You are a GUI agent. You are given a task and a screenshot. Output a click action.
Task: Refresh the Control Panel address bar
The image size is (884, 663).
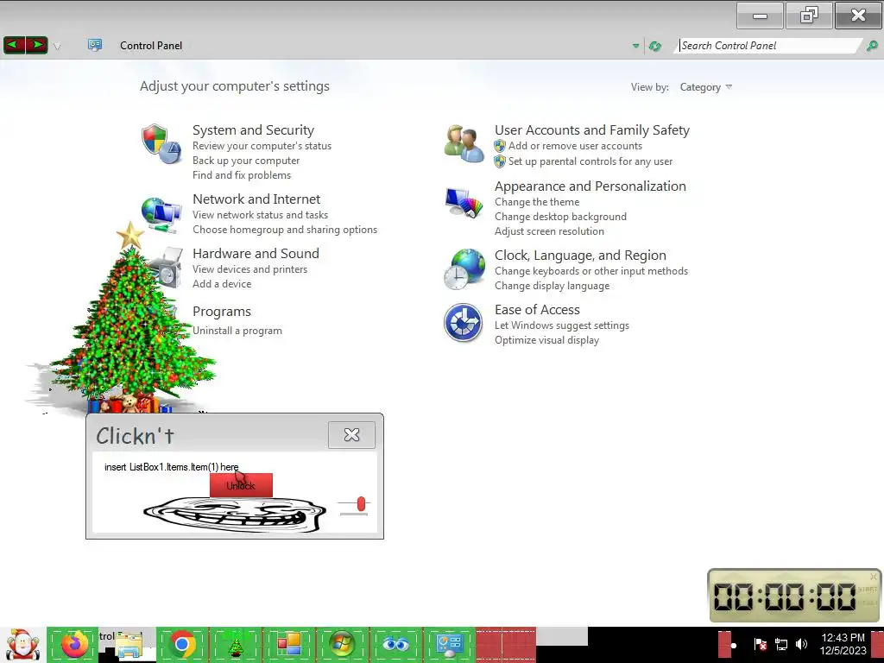[654, 47]
